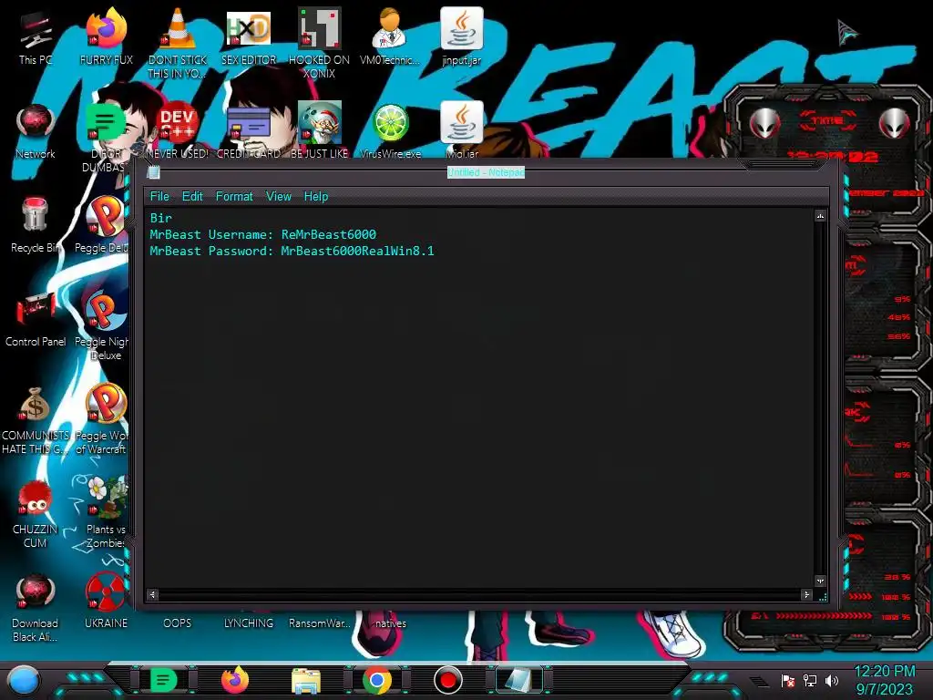Open the natives desktop item
This screenshot has width=933, height=700.
click(391, 623)
